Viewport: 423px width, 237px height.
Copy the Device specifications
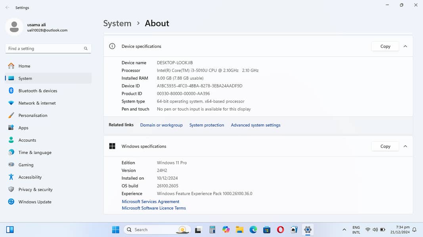click(385, 46)
